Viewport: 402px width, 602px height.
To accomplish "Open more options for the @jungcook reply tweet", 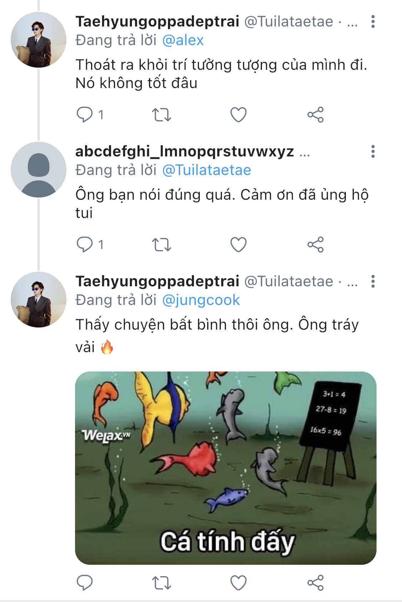I will pyautogui.click(x=373, y=282).
